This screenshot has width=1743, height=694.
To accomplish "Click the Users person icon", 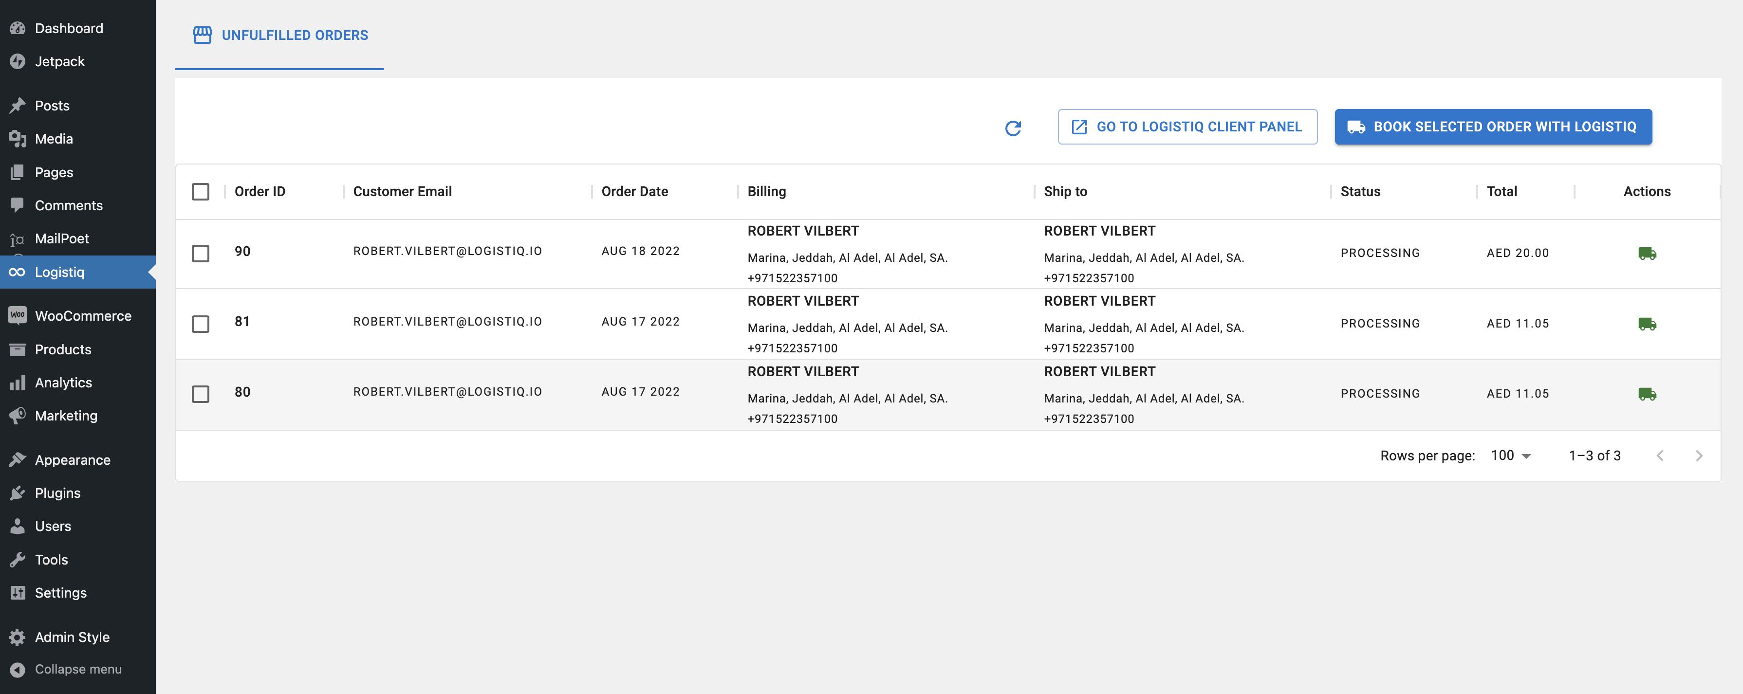I will (18, 526).
